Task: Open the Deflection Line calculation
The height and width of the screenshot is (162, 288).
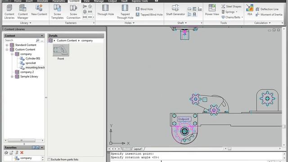Action: (267, 9)
